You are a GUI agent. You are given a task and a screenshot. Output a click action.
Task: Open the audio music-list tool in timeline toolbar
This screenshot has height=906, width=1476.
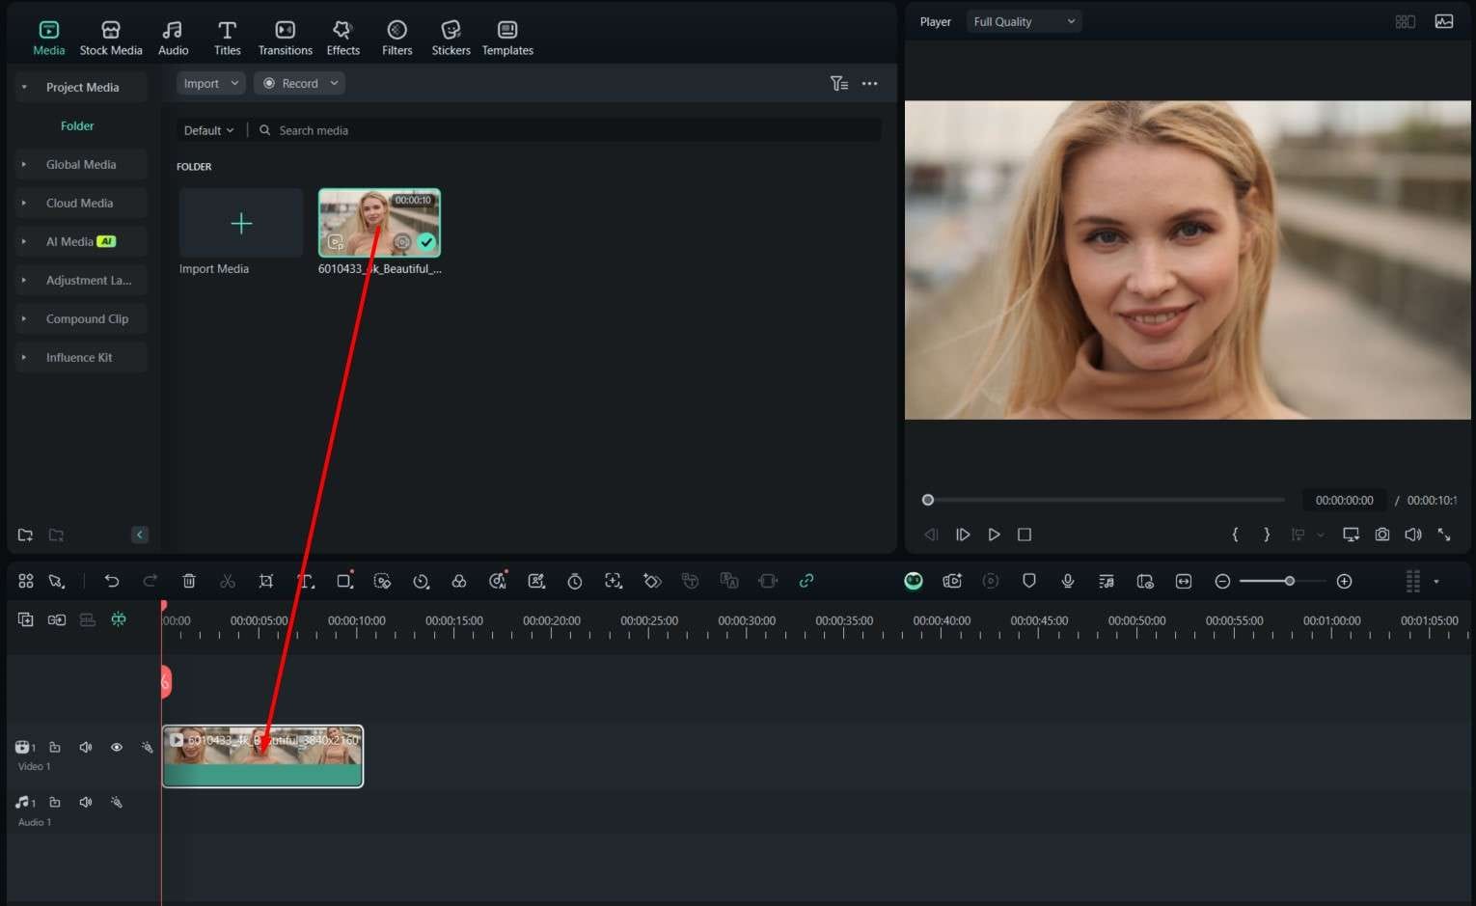pyautogui.click(x=1107, y=581)
